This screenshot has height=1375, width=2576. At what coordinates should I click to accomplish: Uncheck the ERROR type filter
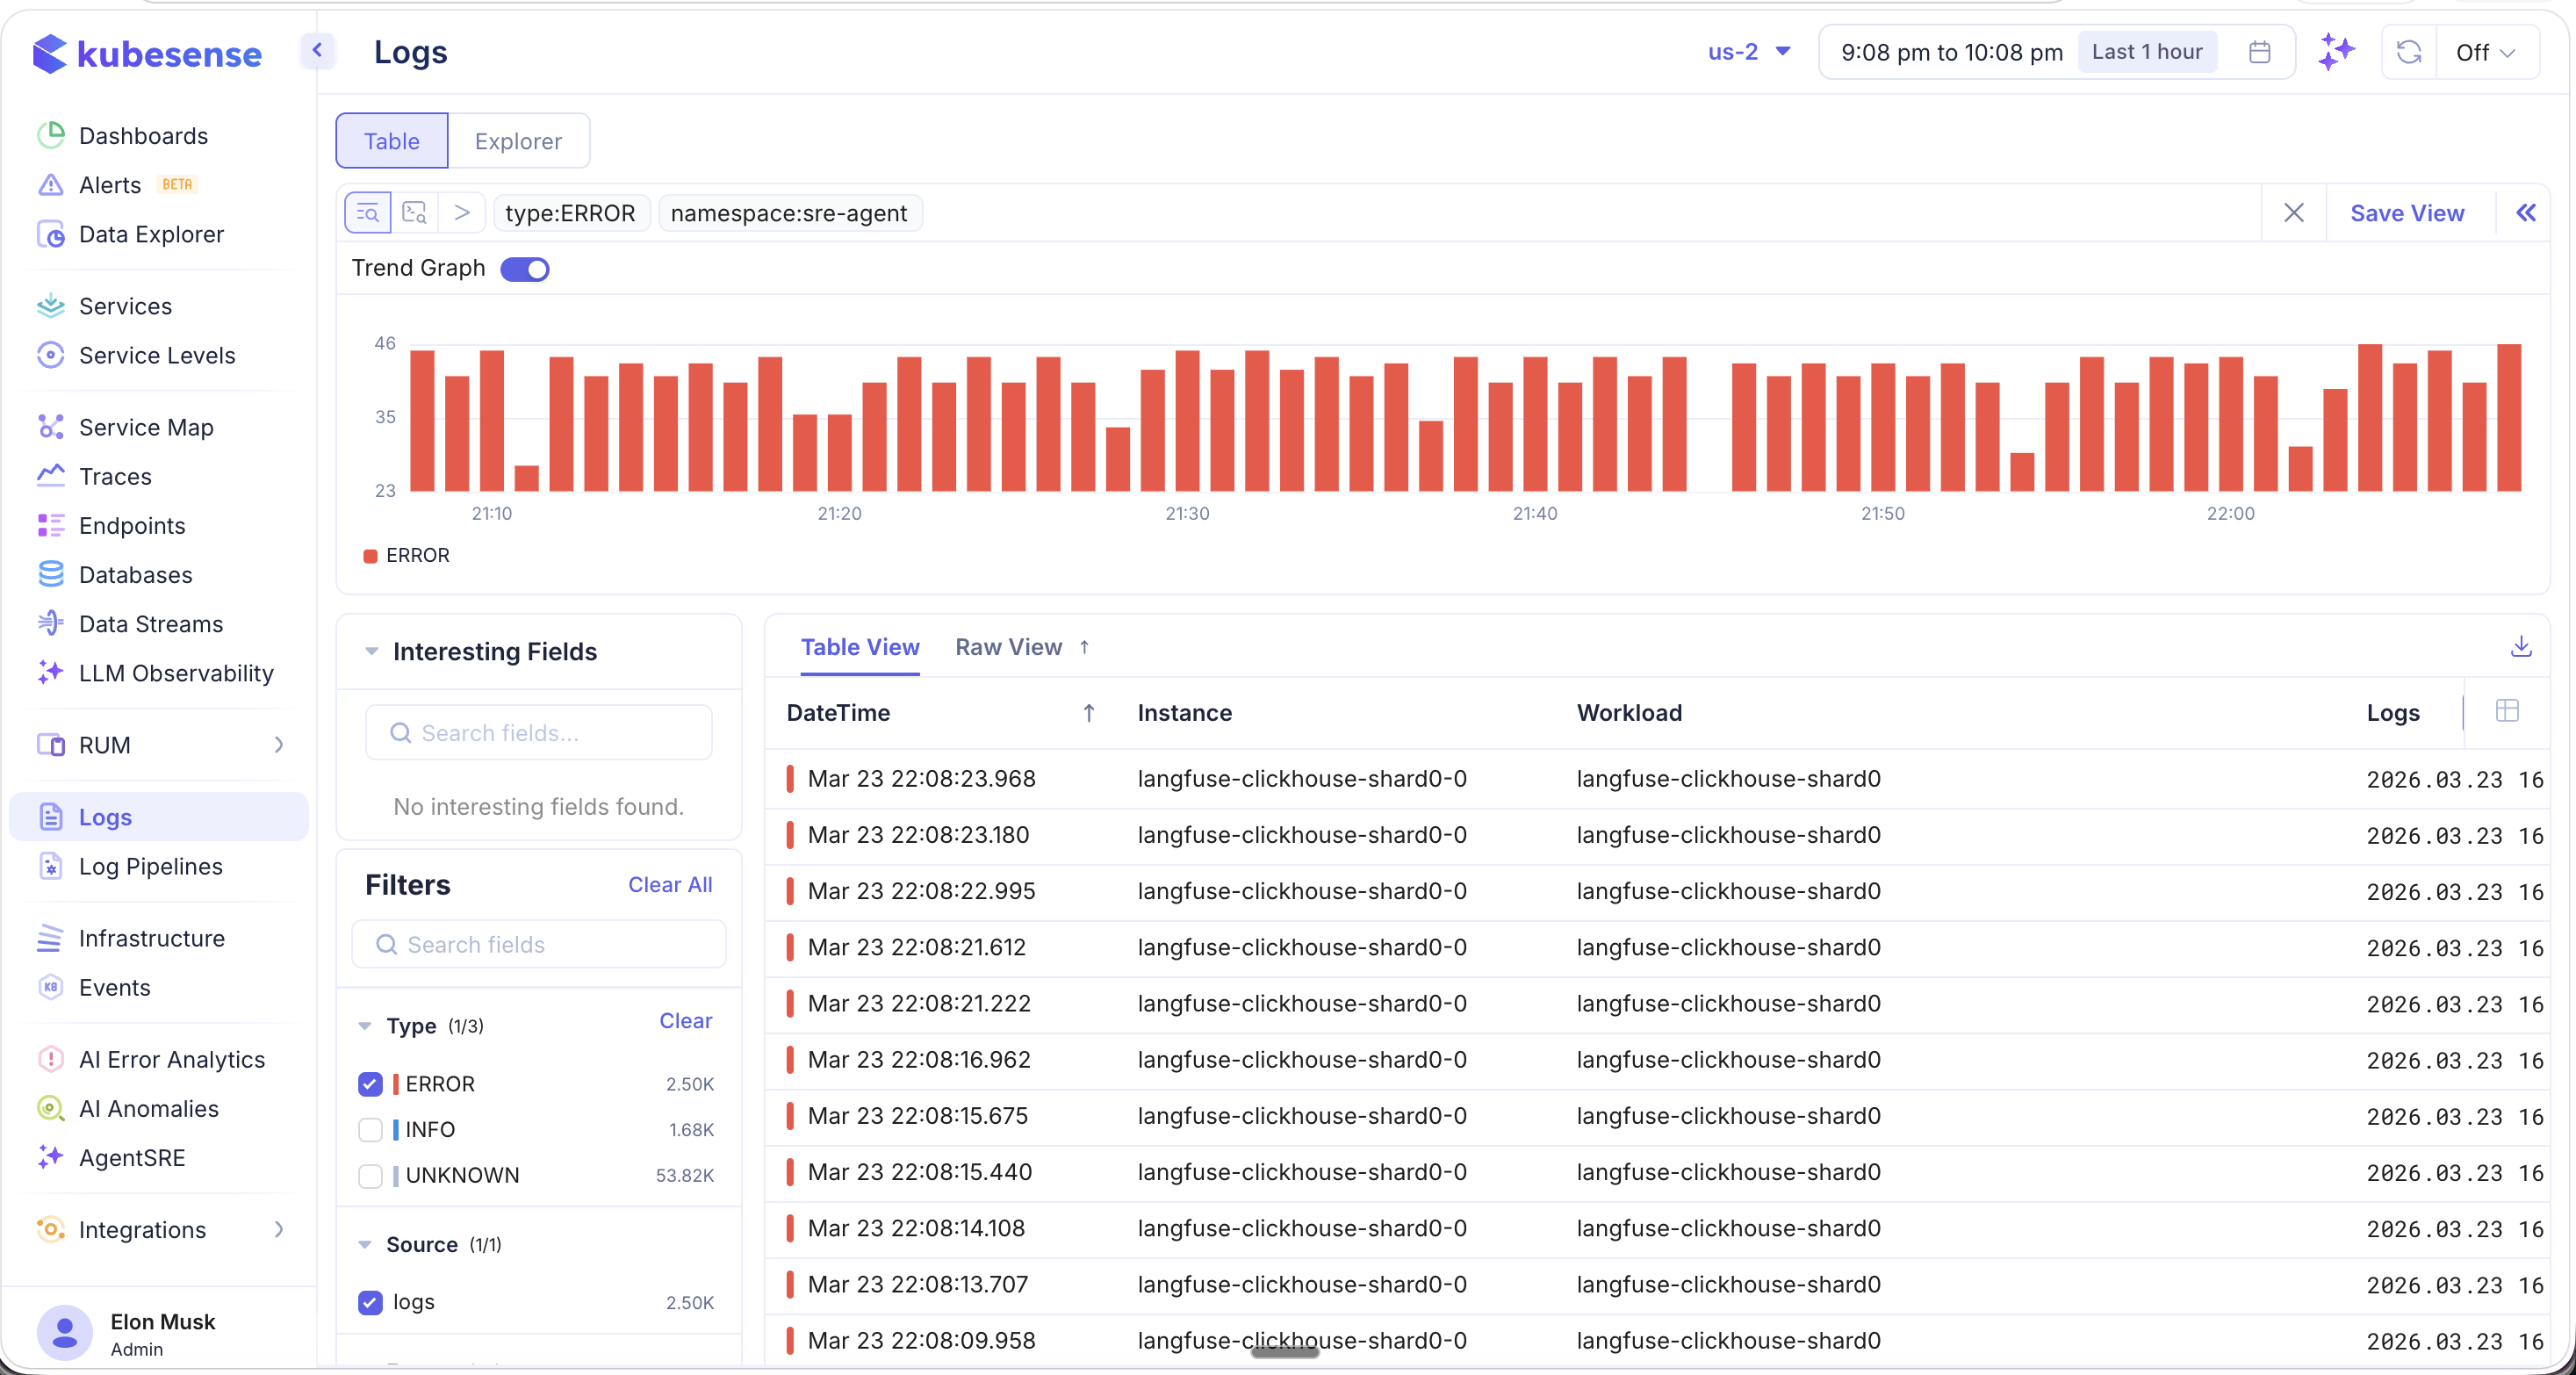point(370,1084)
